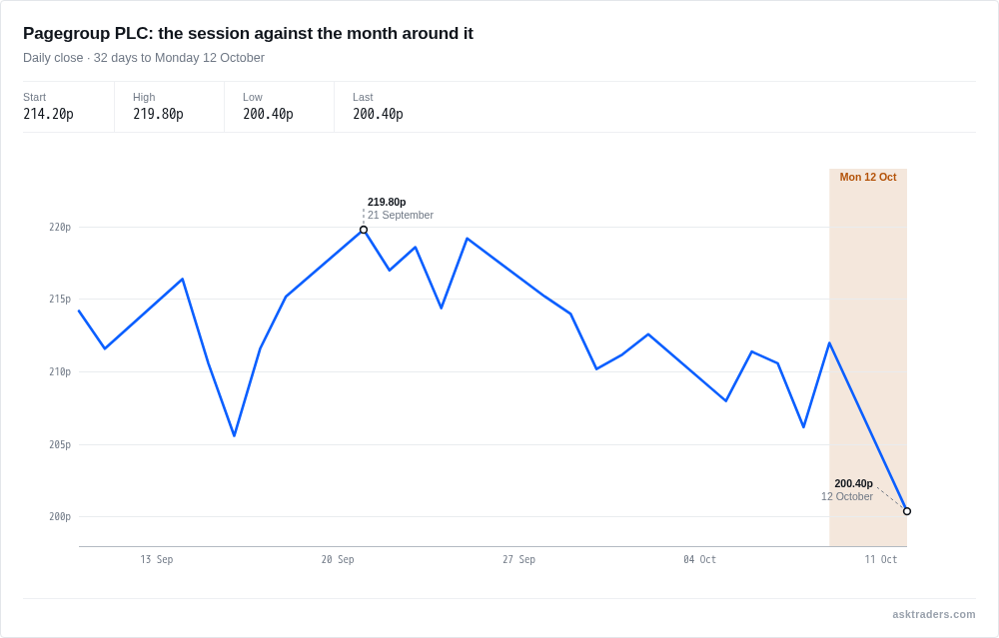Click the 21 September annotation text
999x638 pixels.
(401, 216)
